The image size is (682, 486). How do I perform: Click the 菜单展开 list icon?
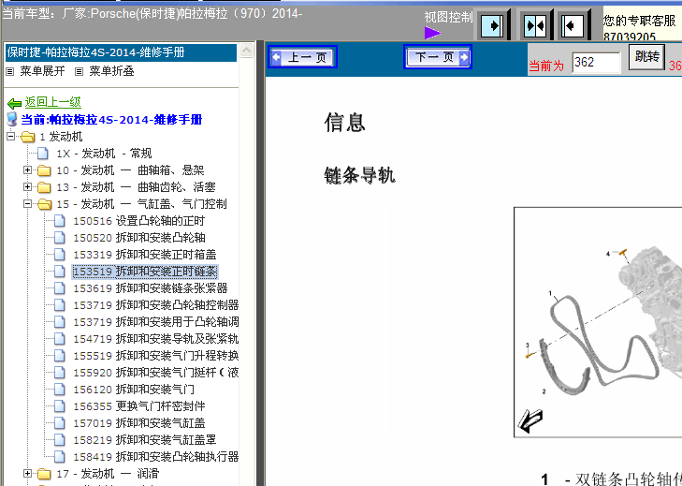point(10,71)
